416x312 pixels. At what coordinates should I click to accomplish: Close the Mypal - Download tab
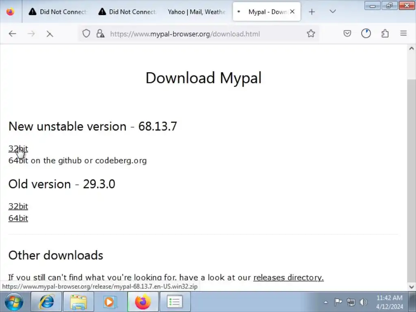pyautogui.click(x=292, y=12)
